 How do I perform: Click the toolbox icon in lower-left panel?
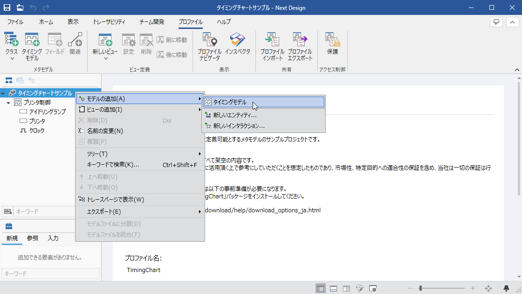click(9, 226)
